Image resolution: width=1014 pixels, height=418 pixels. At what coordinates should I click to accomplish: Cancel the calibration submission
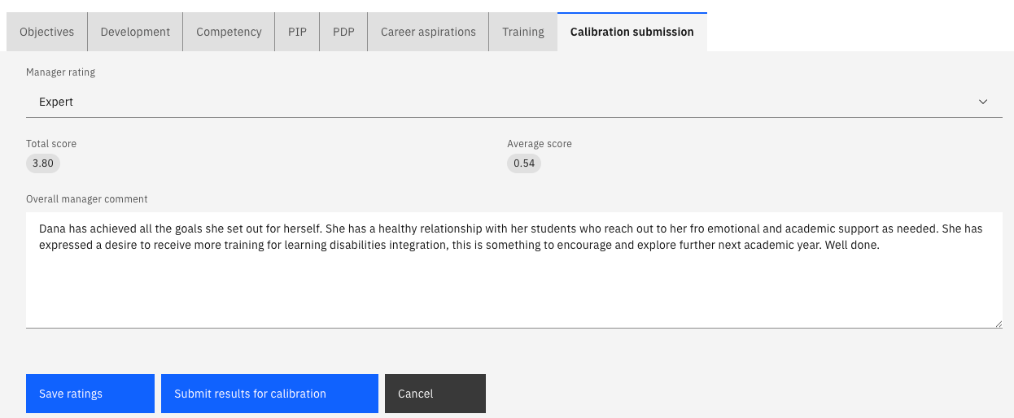[435, 394]
